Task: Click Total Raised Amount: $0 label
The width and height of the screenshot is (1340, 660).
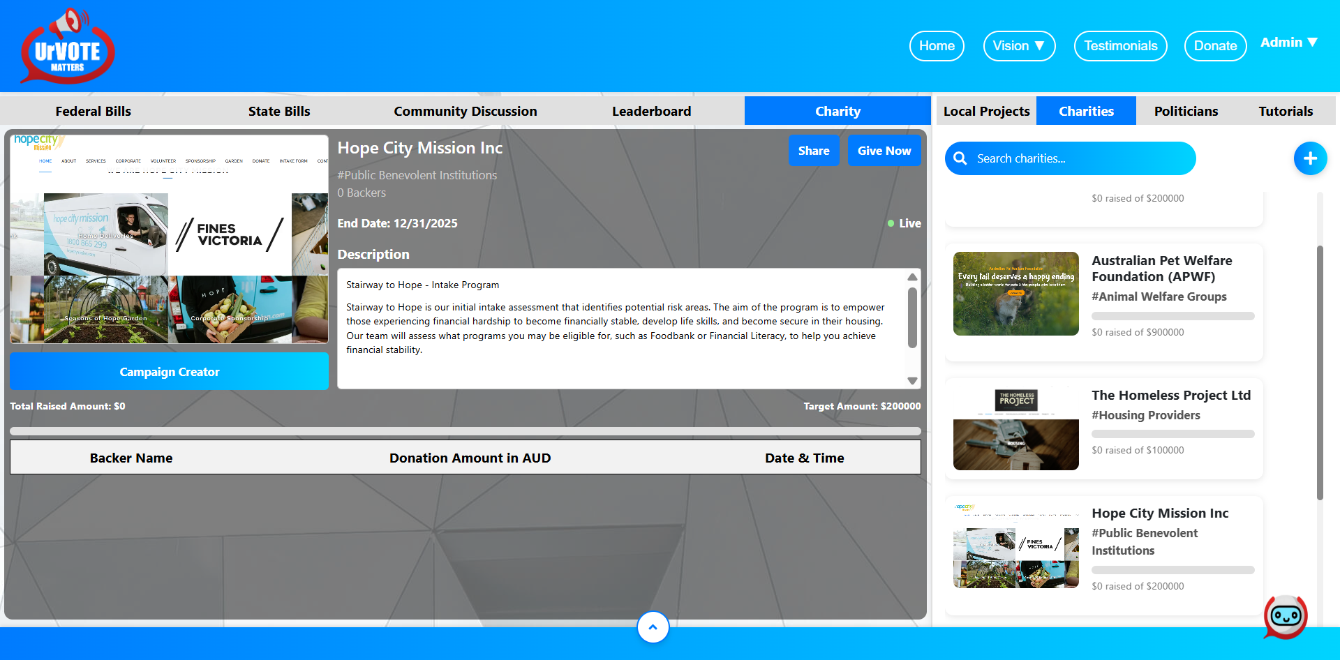Action: 68,406
